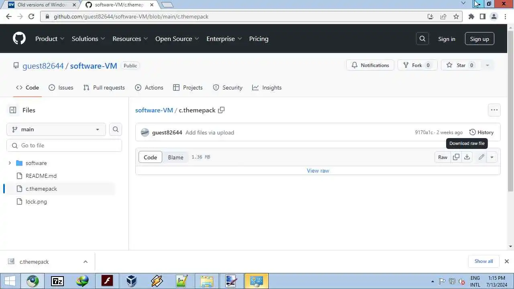Open c.themepack download item options arrow
The height and width of the screenshot is (289, 514).
[85, 262]
